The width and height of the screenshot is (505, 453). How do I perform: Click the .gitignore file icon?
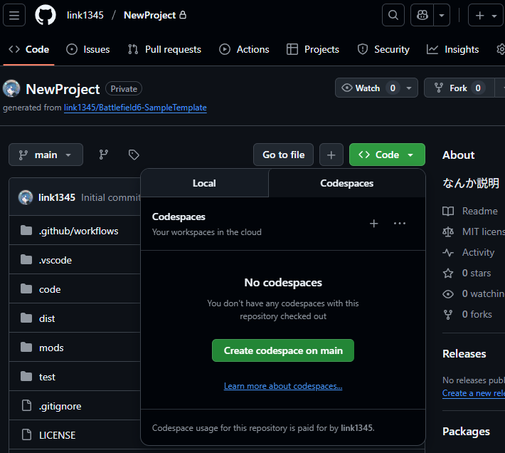pos(26,405)
